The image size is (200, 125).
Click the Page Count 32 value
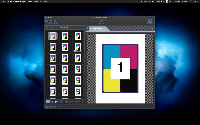point(59,107)
